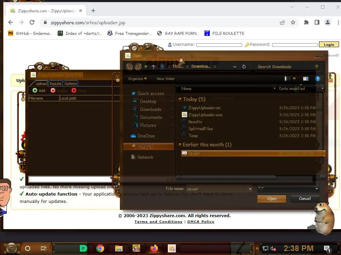The image size is (341, 255).
Task: Open the Chrome profile avatar
Action: pos(328,22)
